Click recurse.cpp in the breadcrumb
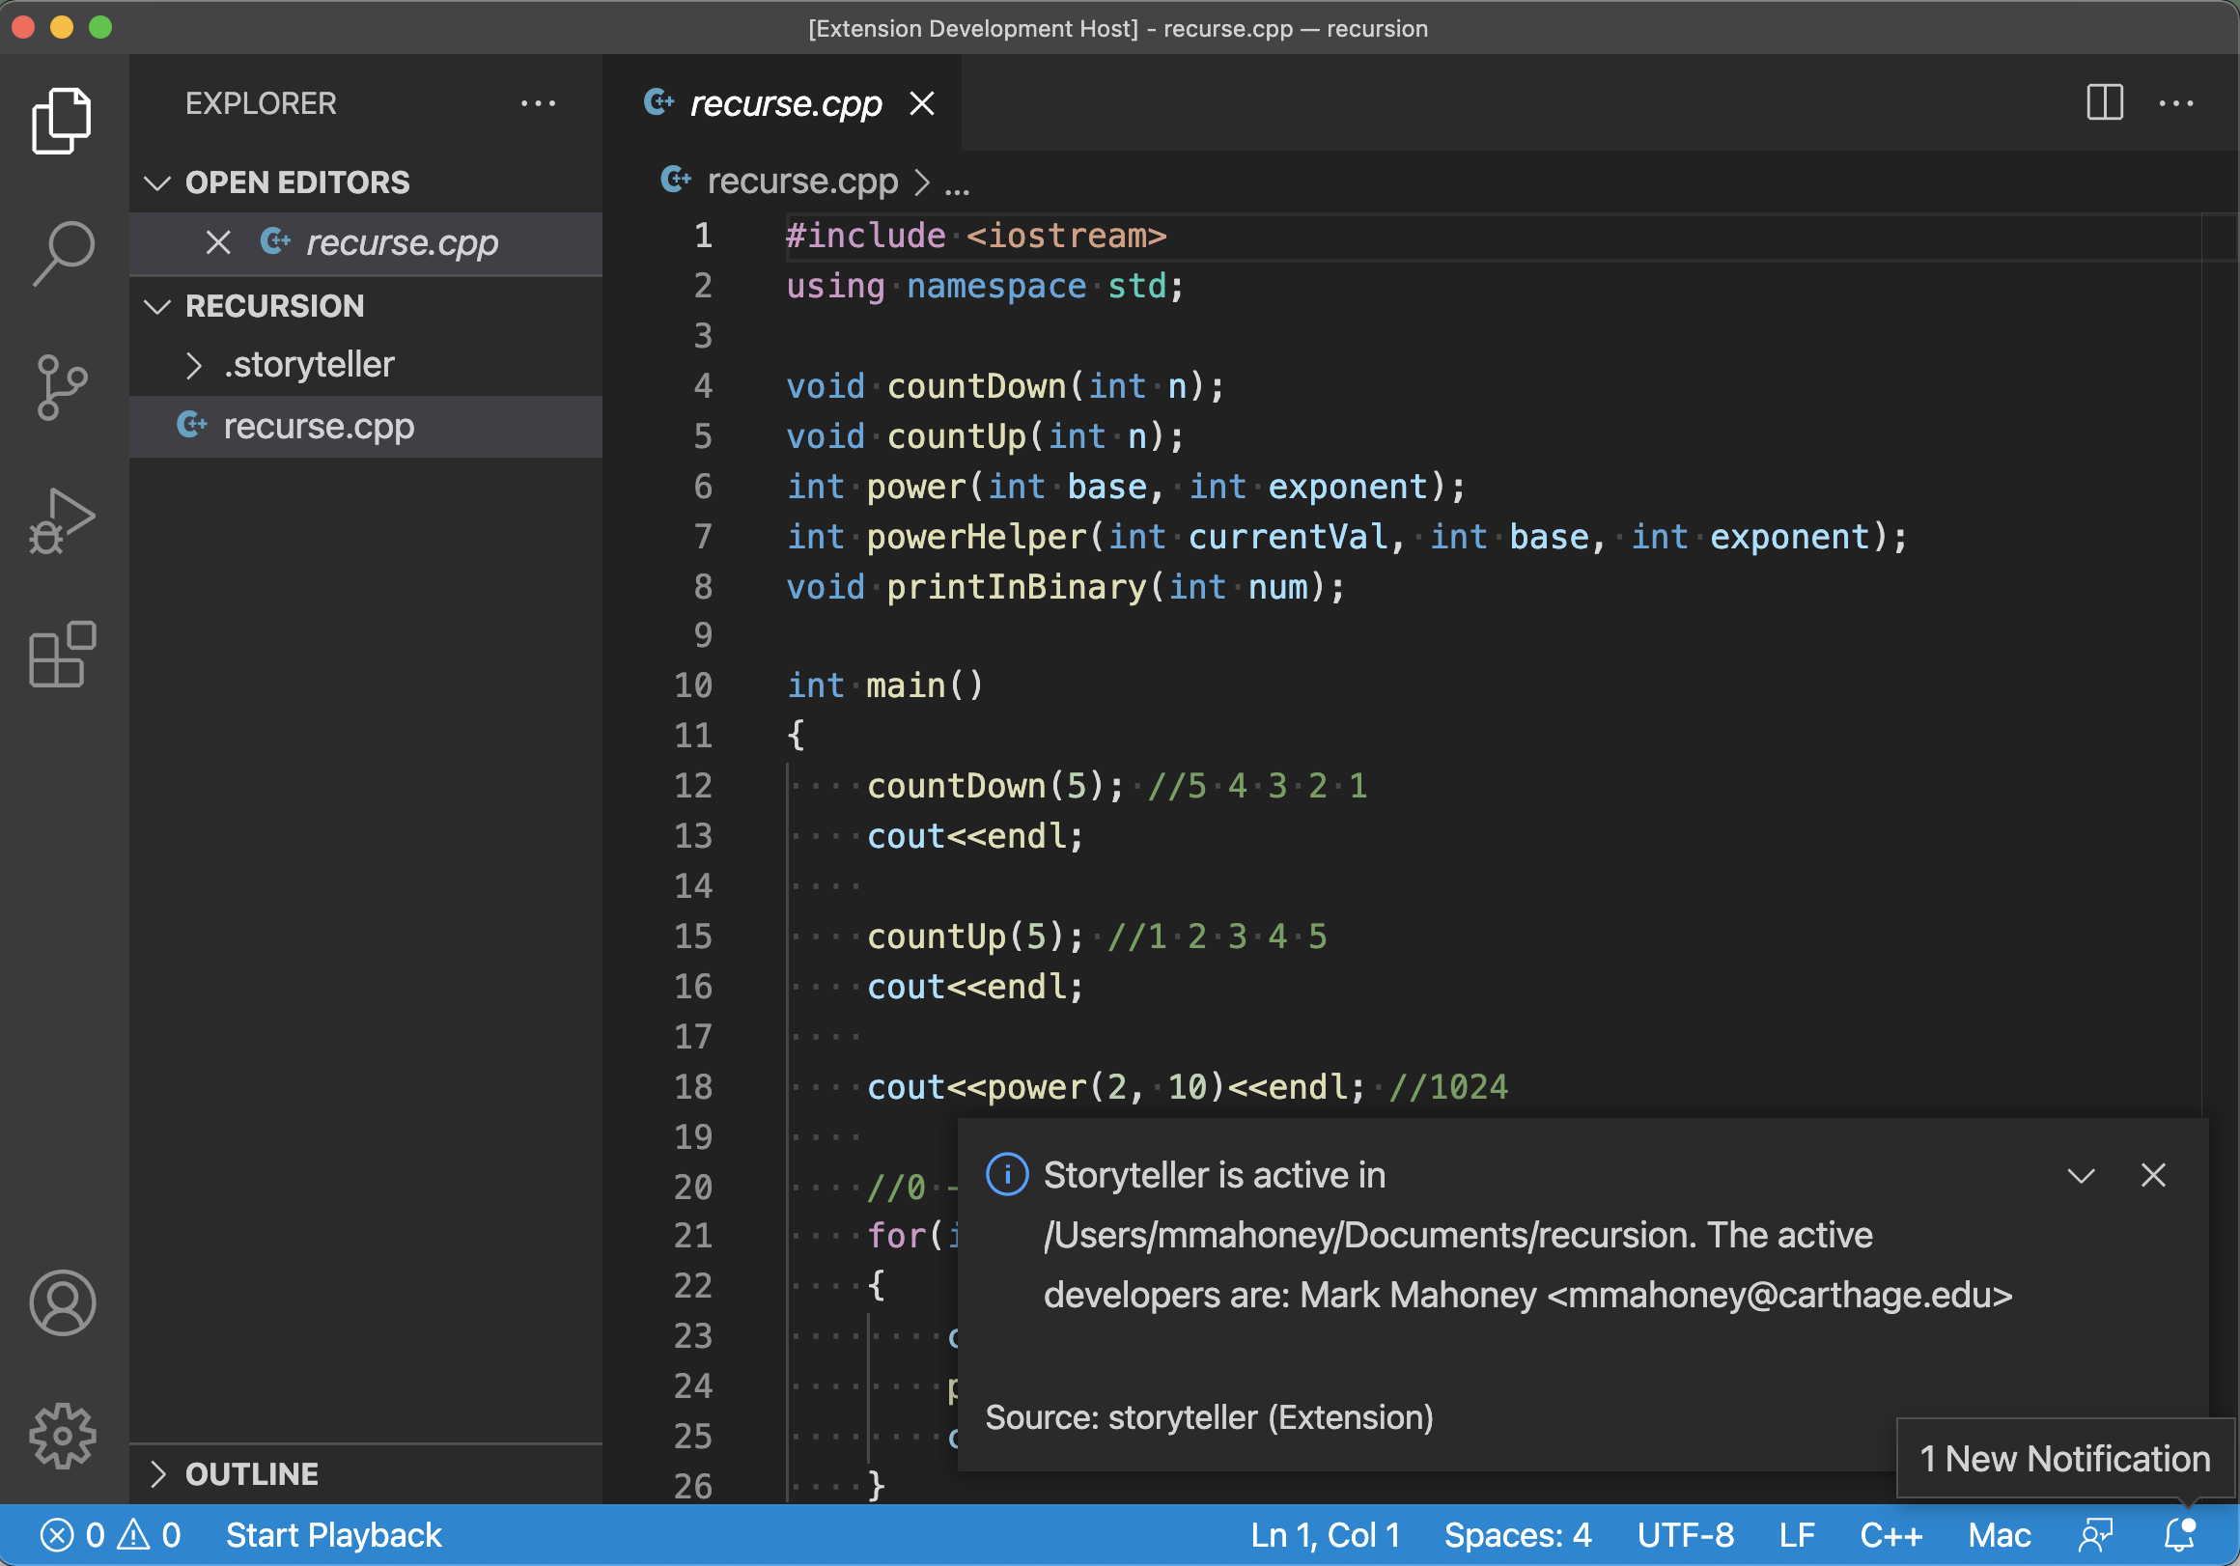The width and height of the screenshot is (2240, 1566). pyautogui.click(x=802, y=181)
